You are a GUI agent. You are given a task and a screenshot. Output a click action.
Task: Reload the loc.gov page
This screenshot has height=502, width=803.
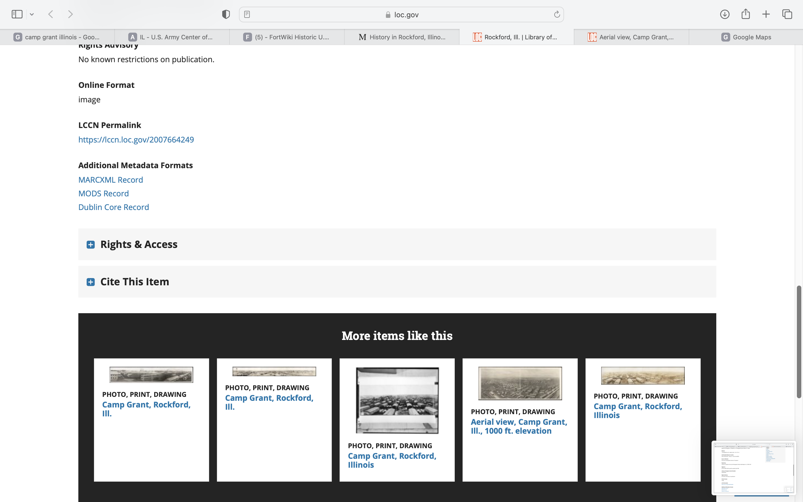tap(557, 14)
